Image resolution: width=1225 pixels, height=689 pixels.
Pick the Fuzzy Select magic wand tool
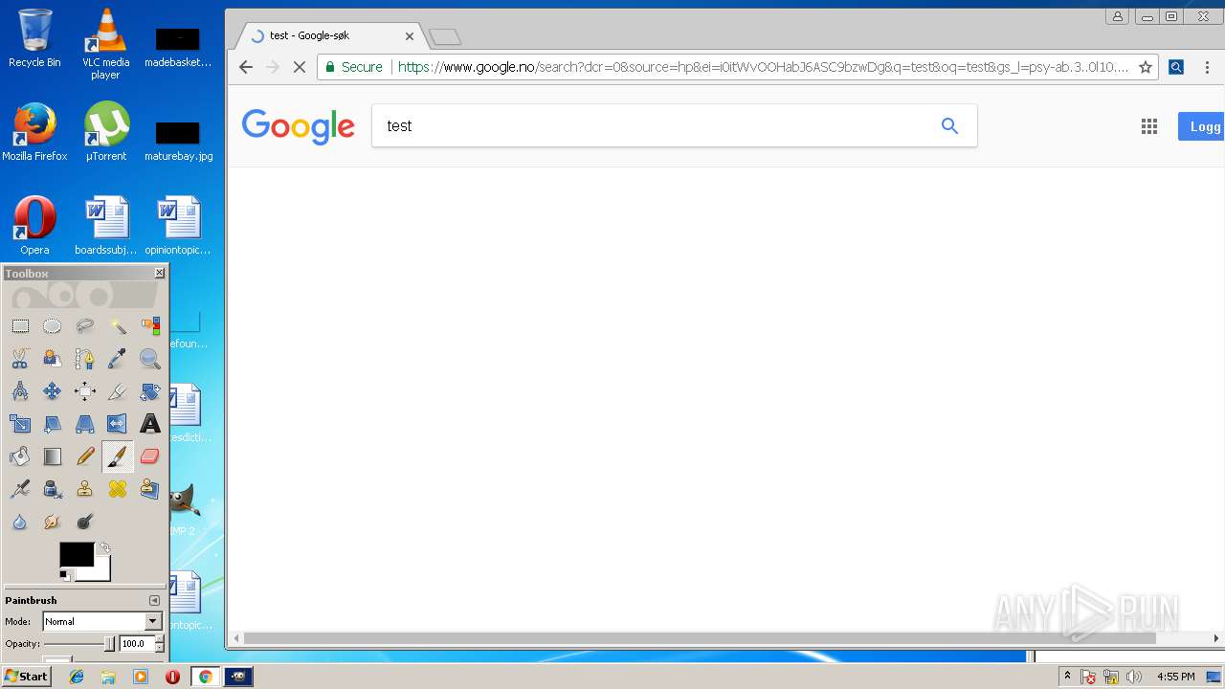(118, 326)
